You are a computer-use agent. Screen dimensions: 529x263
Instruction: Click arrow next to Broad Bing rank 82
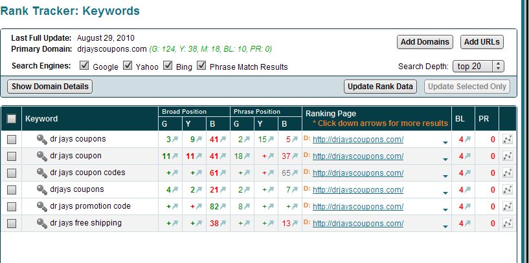[x=223, y=207]
